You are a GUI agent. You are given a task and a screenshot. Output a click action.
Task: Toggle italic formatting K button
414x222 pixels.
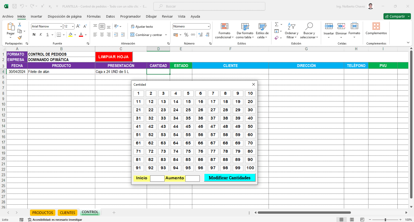[41, 35]
